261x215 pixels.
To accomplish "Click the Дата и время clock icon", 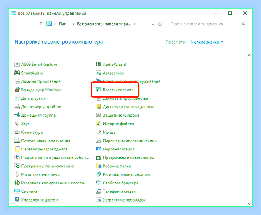I will pyautogui.click(x=17, y=98).
